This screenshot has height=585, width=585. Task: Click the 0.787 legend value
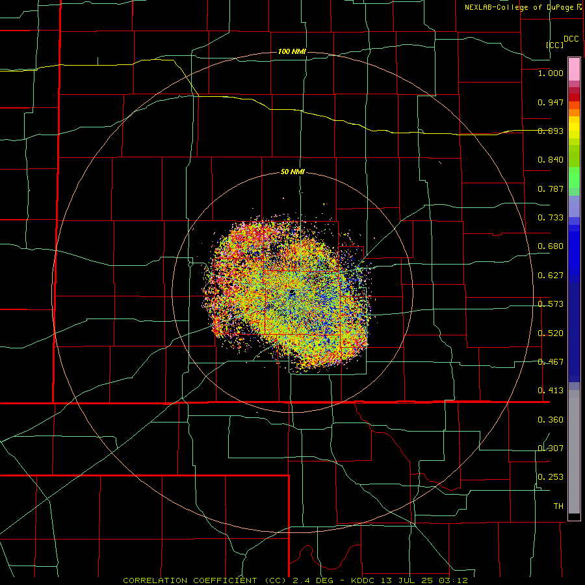point(551,188)
